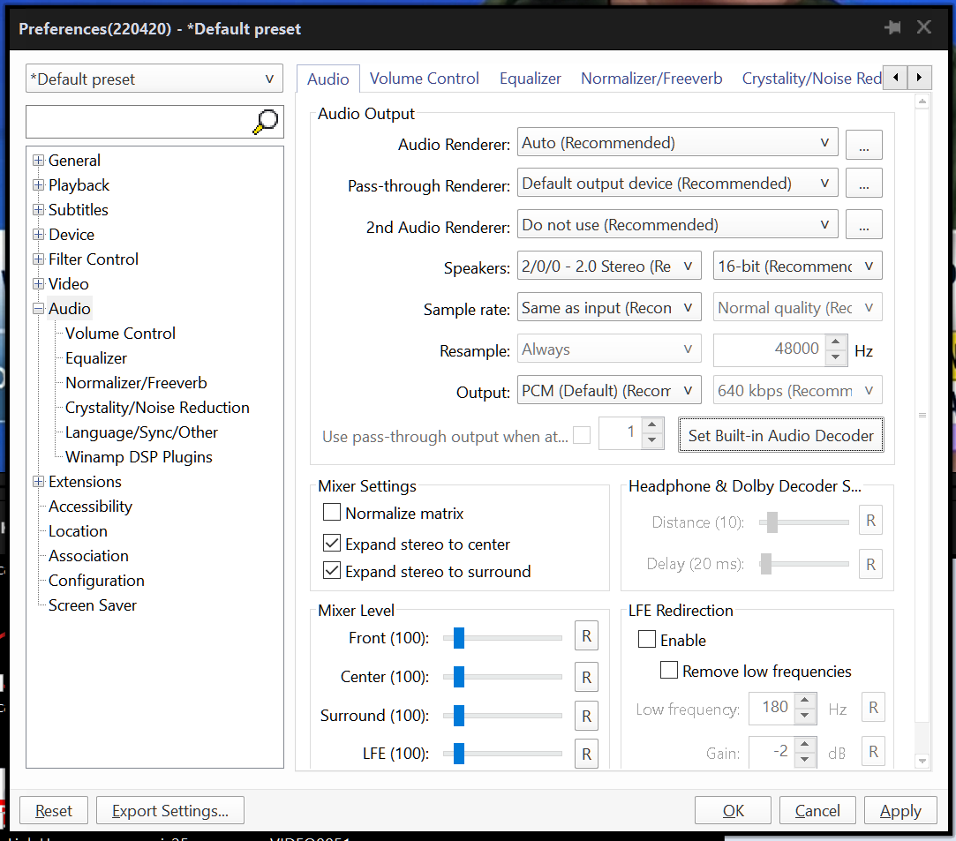Select Screen Saver in the tree
956x841 pixels.
click(x=93, y=605)
